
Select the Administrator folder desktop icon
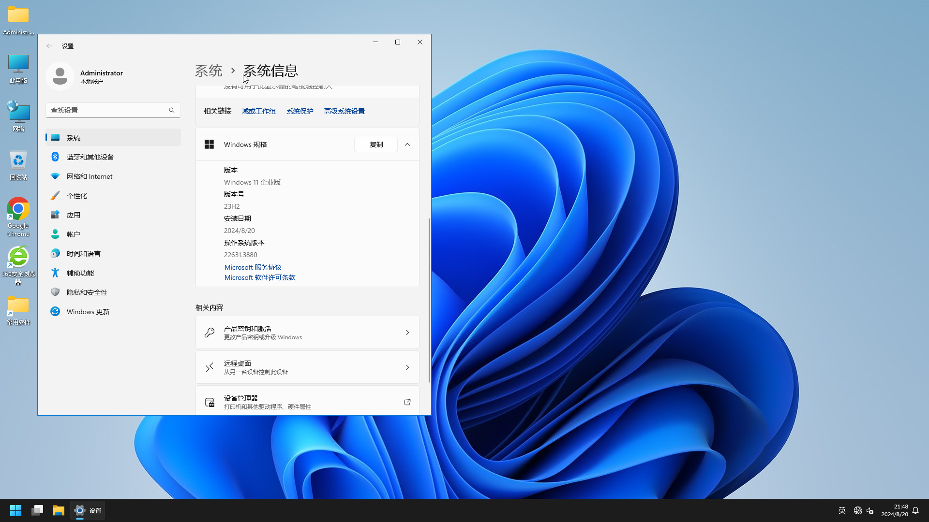(18, 20)
